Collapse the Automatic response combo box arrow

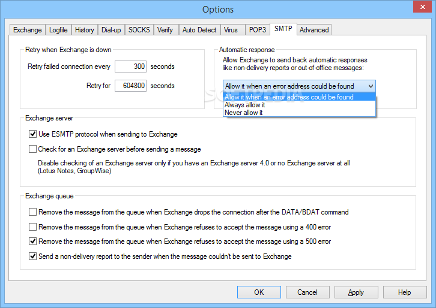[371, 86]
